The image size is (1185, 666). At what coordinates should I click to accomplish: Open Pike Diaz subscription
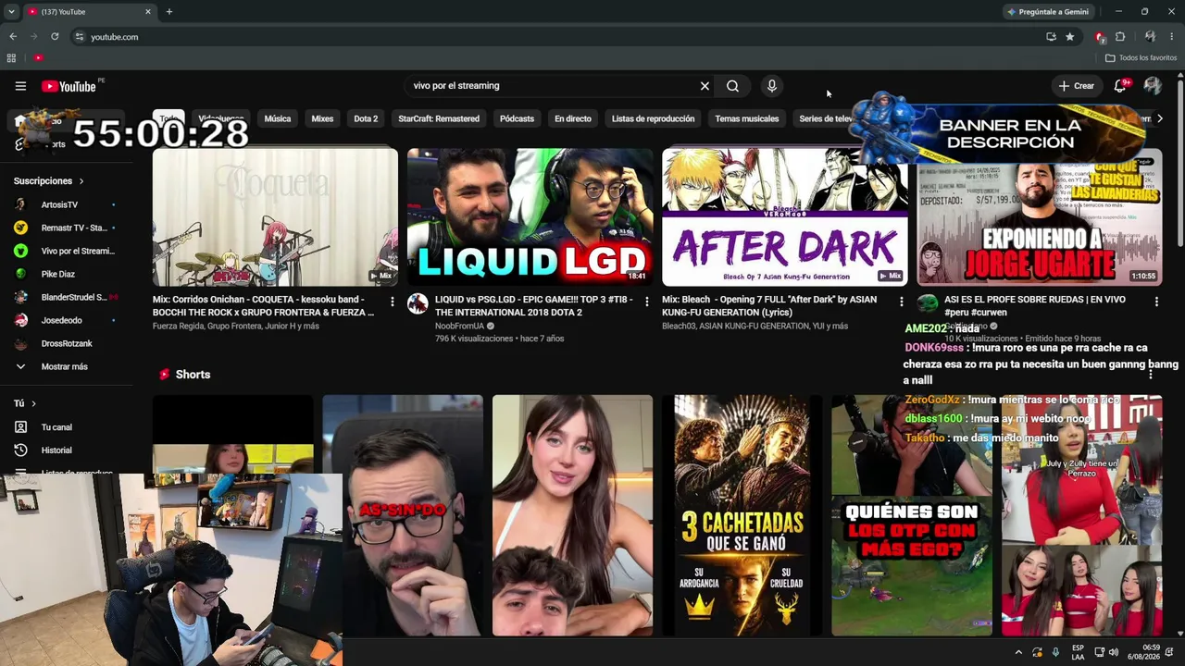(x=65, y=274)
